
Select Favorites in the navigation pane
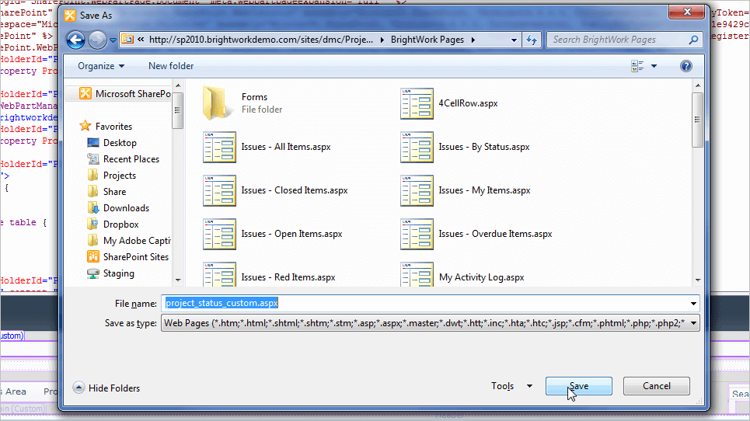[x=106, y=126]
